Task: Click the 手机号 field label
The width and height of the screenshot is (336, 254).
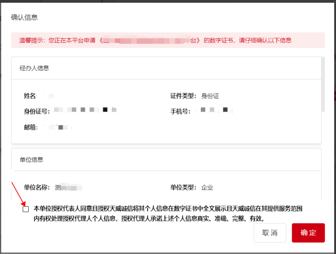Action: pos(181,111)
